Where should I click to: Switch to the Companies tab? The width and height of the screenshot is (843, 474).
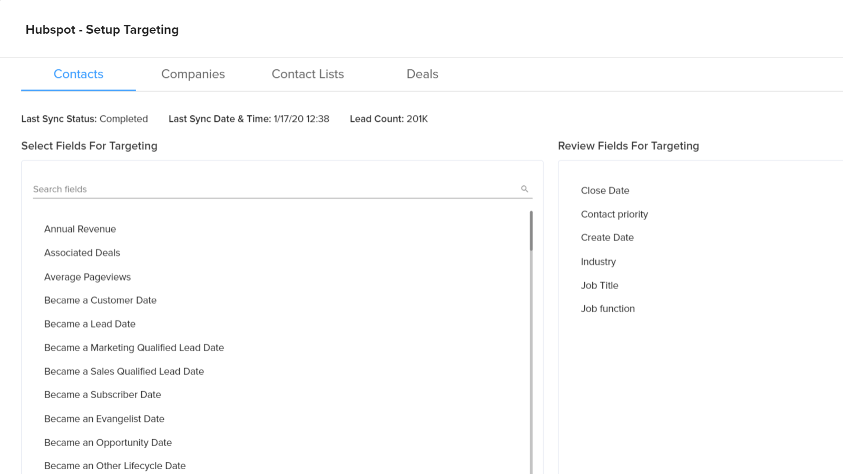193,74
